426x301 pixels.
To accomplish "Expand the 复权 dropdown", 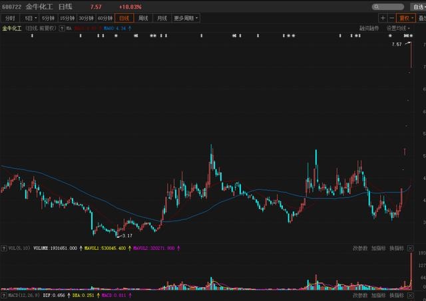I will (x=403, y=18).
